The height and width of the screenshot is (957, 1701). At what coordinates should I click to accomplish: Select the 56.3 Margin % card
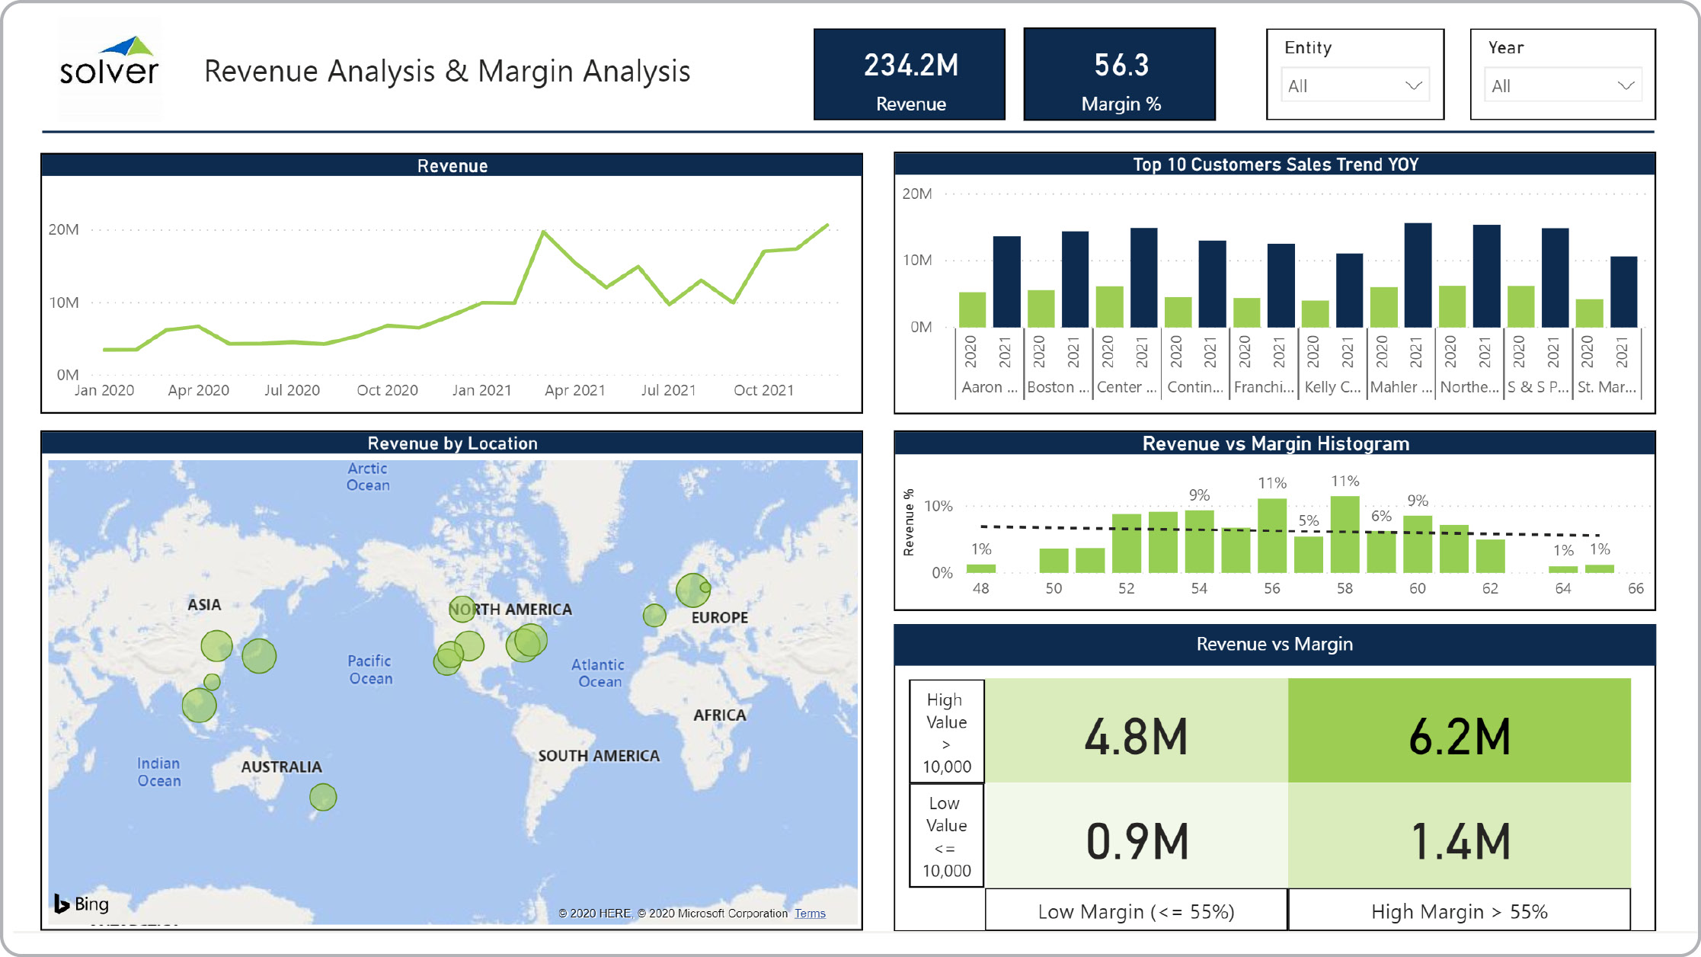[x=1119, y=75]
